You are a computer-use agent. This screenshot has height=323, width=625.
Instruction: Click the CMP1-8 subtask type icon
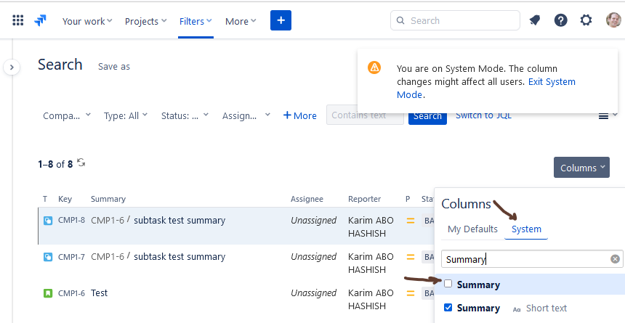(x=48, y=221)
